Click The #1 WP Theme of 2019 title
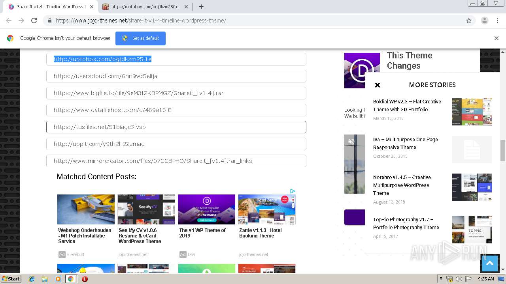The height and width of the screenshot is (284, 506). click(202, 233)
